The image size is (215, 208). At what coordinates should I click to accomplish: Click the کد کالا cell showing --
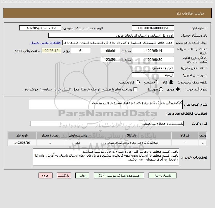pyautogui.click(x=185, y=143)
